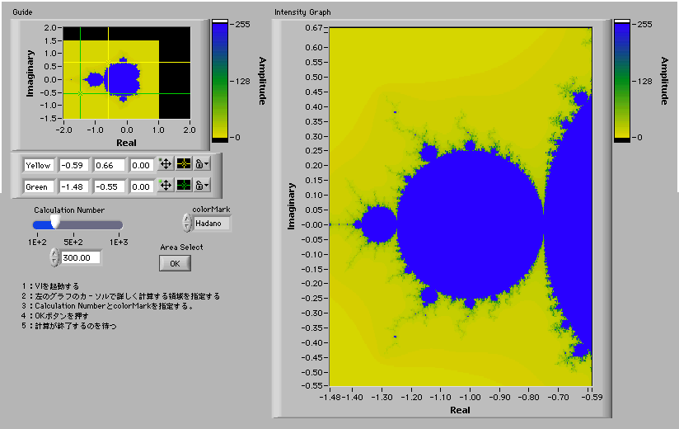The width and height of the screenshot is (679, 429).
Task: Click instruction line 3 mentioning Calculation Number
Action: click(107, 306)
